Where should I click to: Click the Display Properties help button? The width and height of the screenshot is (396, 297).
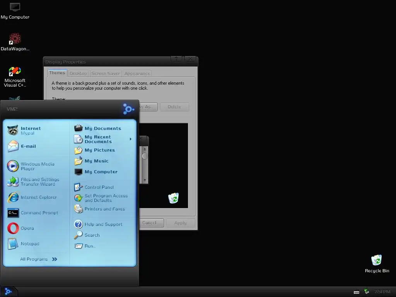click(176, 59)
